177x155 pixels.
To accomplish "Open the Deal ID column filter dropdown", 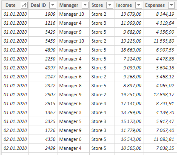I will click(53, 5).
